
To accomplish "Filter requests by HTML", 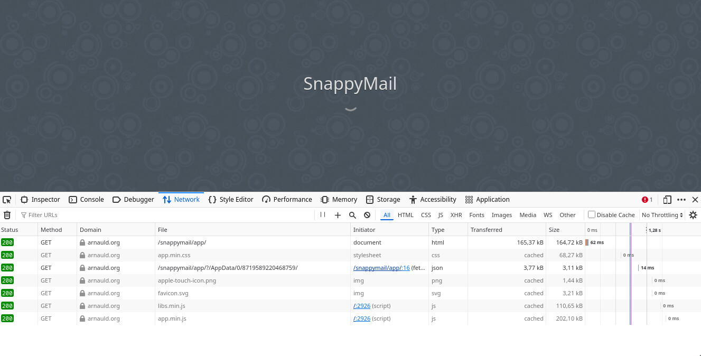I will coord(406,215).
